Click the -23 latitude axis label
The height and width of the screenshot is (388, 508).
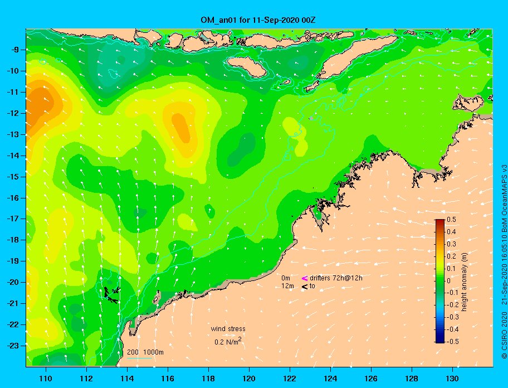[x=13, y=346]
